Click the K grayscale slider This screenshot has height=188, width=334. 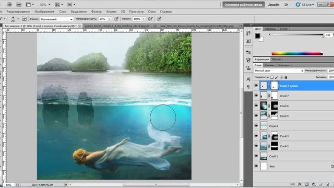(x=298, y=35)
